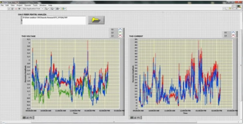Click the Time x-axis label under THD VOLTAGE
This screenshot has height=128, width=243.
point(75,113)
